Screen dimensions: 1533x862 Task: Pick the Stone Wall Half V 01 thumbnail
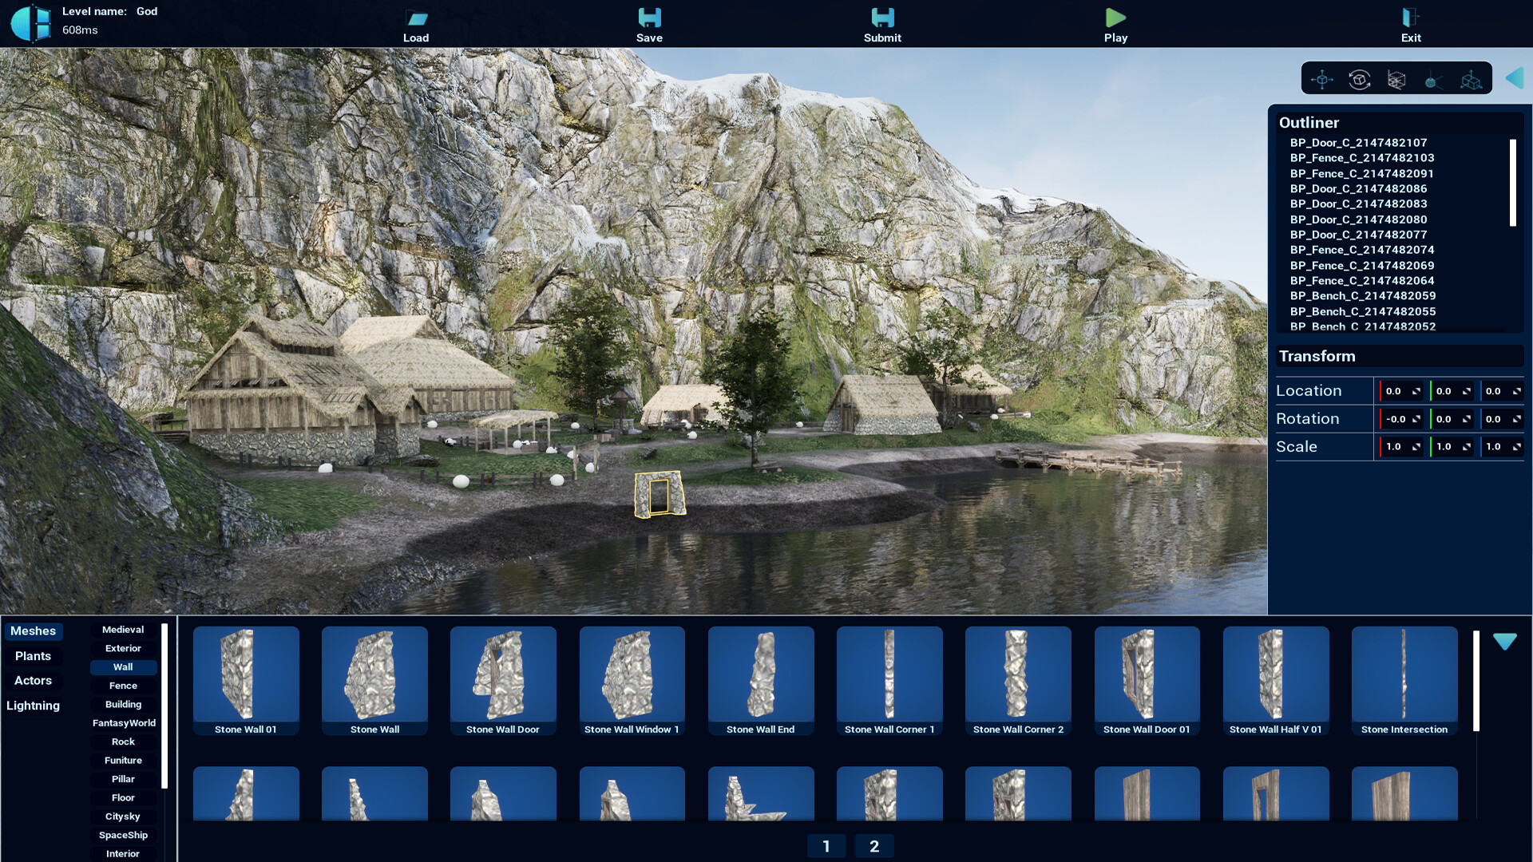[x=1276, y=681]
